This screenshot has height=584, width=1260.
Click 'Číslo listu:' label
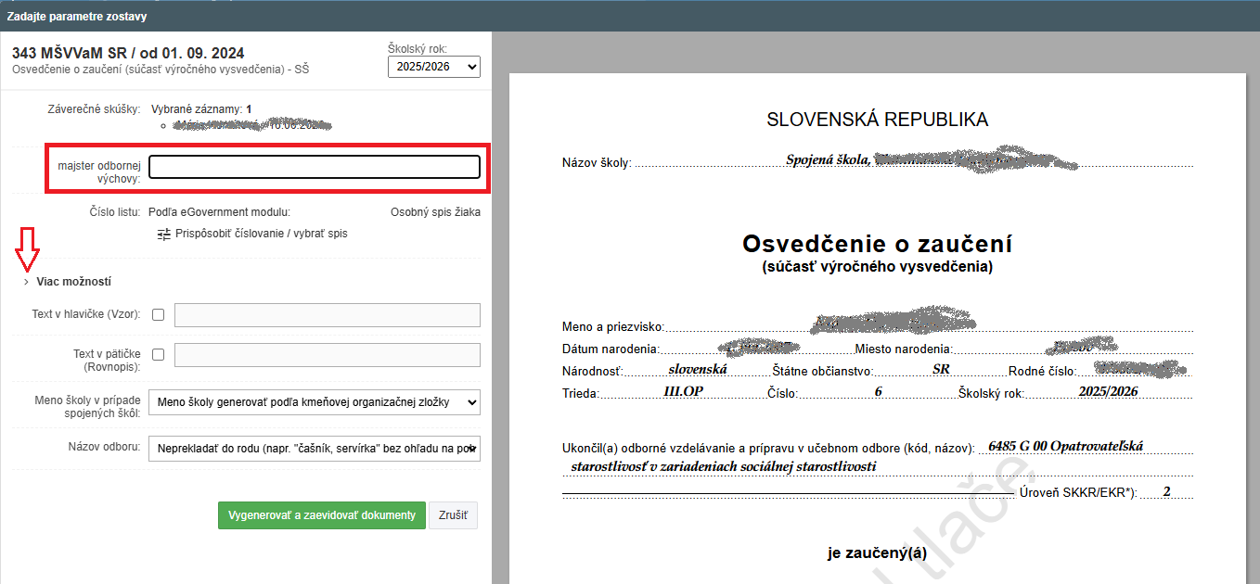pyautogui.click(x=113, y=212)
